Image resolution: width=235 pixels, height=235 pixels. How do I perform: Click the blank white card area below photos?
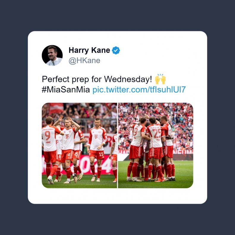(x=118, y=196)
